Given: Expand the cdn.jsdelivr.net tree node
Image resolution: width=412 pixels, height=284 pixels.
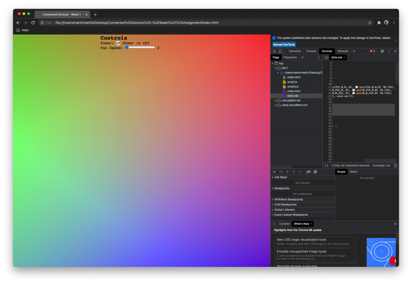Looking at the screenshot, I should [x=275, y=101].
